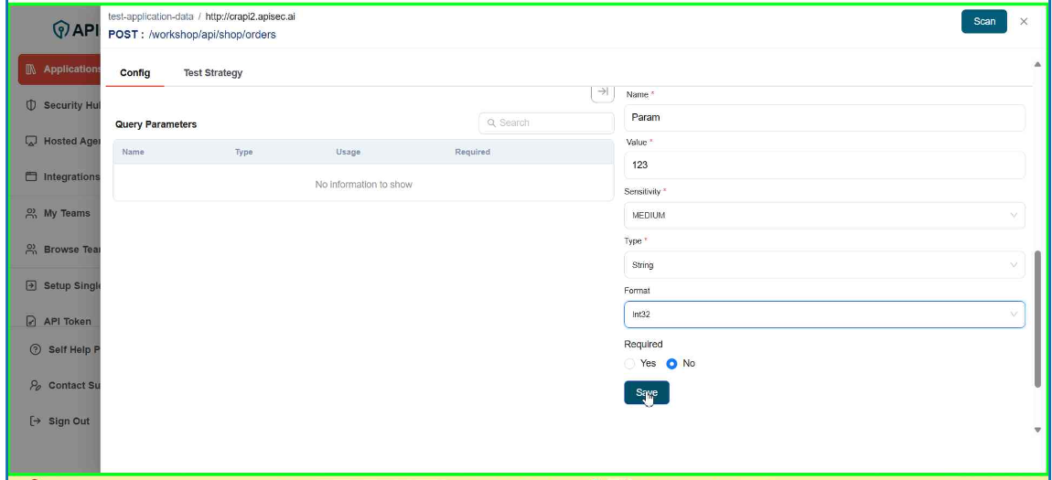Click the Security Hub shield icon
Viewport: 1052px width, 480px height.
[31, 105]
